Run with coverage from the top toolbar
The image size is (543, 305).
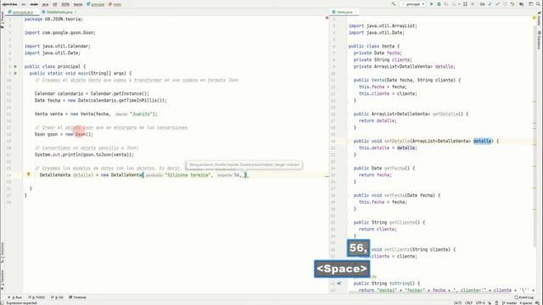[446, 4]
